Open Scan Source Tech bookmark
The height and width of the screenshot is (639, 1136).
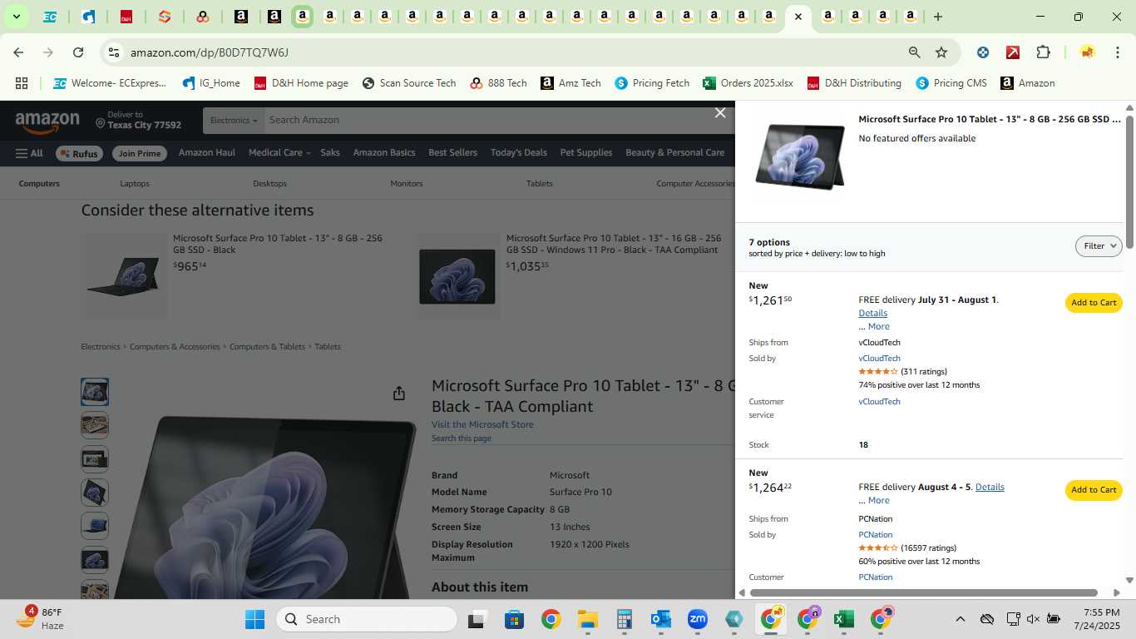point(409,83)
